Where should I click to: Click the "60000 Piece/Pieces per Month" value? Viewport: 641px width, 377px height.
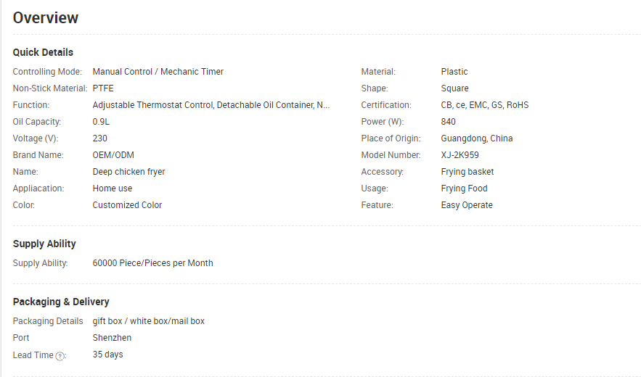click(x=152, y=263)
